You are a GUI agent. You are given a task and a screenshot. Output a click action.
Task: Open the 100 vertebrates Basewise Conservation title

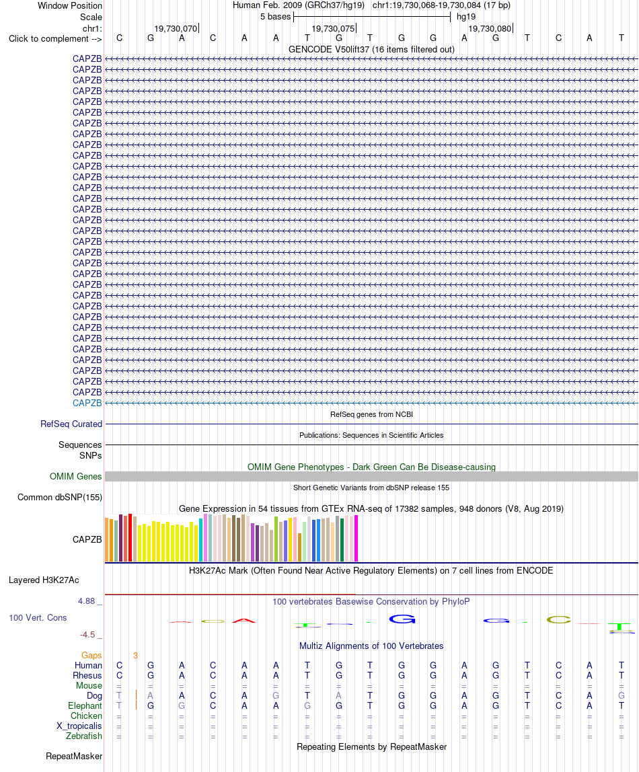click(371, 602)
